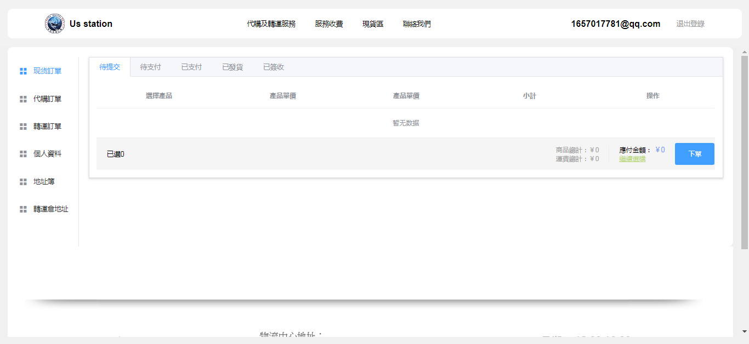Screen dimensions: 749x344
Task: Open 代購及轉運服務 in top navigation
Action: (271, 24)
